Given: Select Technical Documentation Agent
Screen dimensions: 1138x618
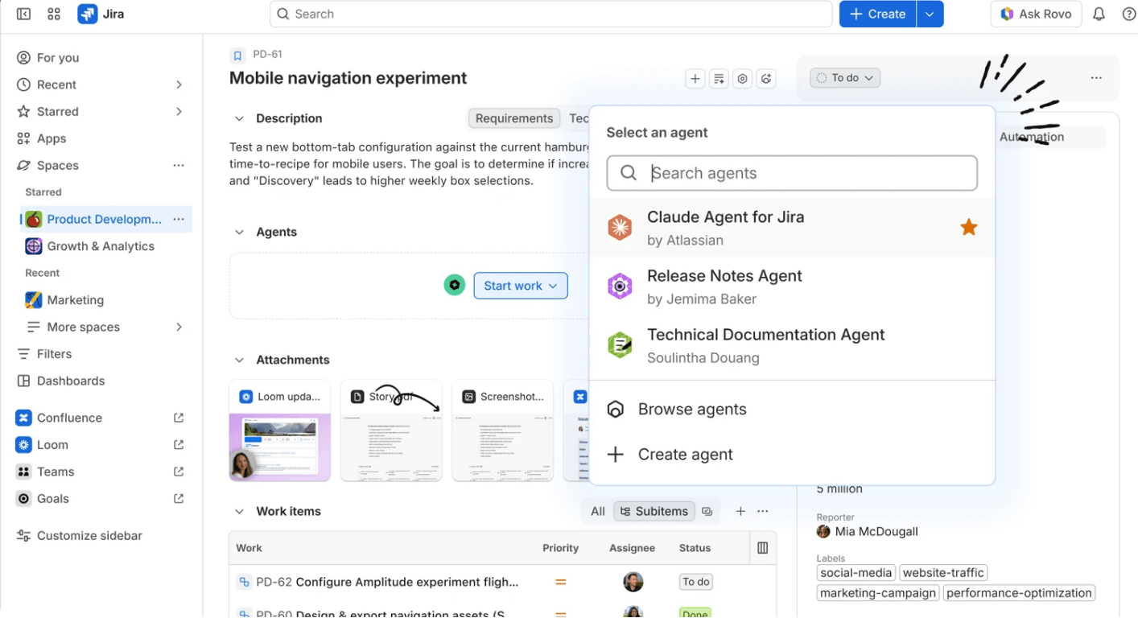Looking at the screenshot, I should pyautogui.click(x=793, y=345).
